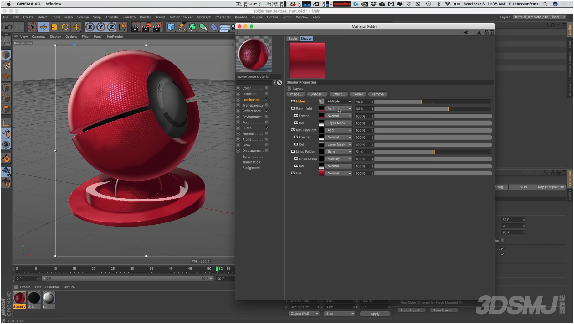Image resolution: width=574 pixels, height=324 pixels.
Task: Enable the Glow channel checkbox
Action: click(267, 145)
